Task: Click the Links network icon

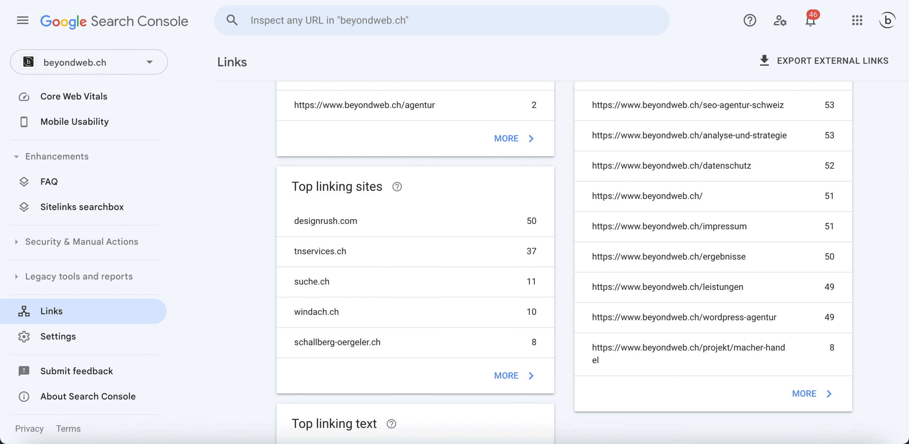Action: pyautogui.click(x=24, y=311)
